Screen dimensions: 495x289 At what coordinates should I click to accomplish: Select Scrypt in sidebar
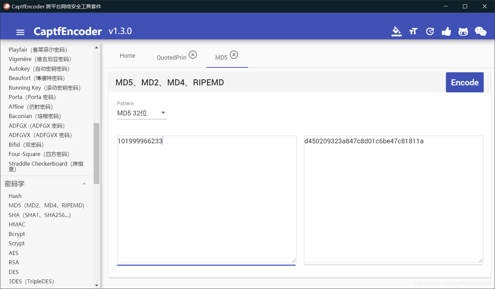[x=17, y=243]
